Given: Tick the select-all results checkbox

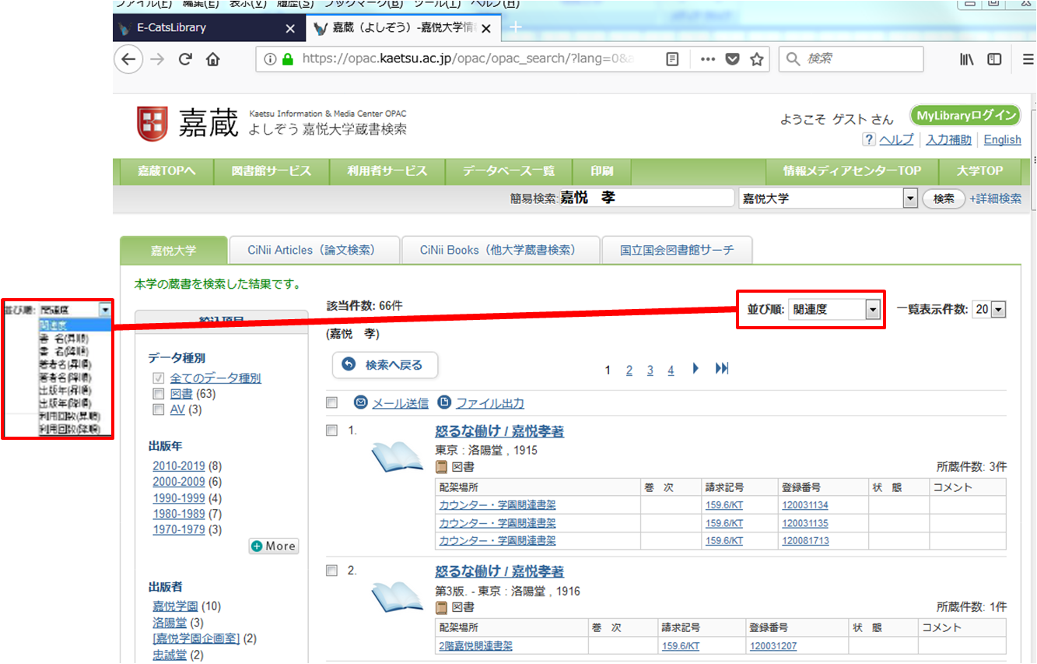Looking at the screenshot, I should coord(332,402).
